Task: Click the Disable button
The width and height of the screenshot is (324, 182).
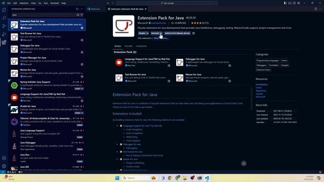Action: click(142, 33)
